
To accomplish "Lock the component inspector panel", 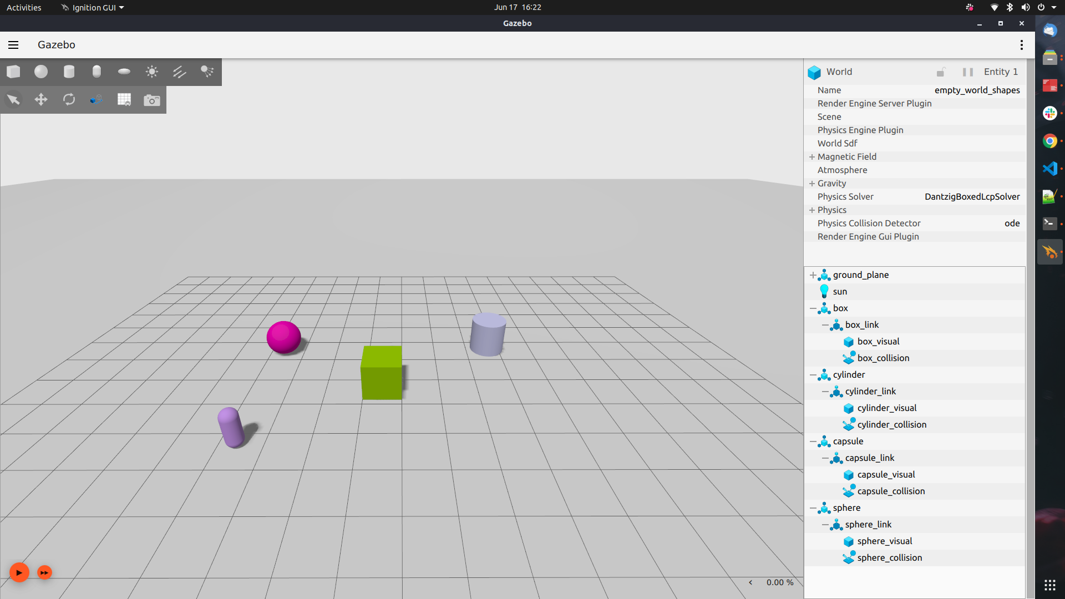I will pyautogui.click(x=941, y=72).
